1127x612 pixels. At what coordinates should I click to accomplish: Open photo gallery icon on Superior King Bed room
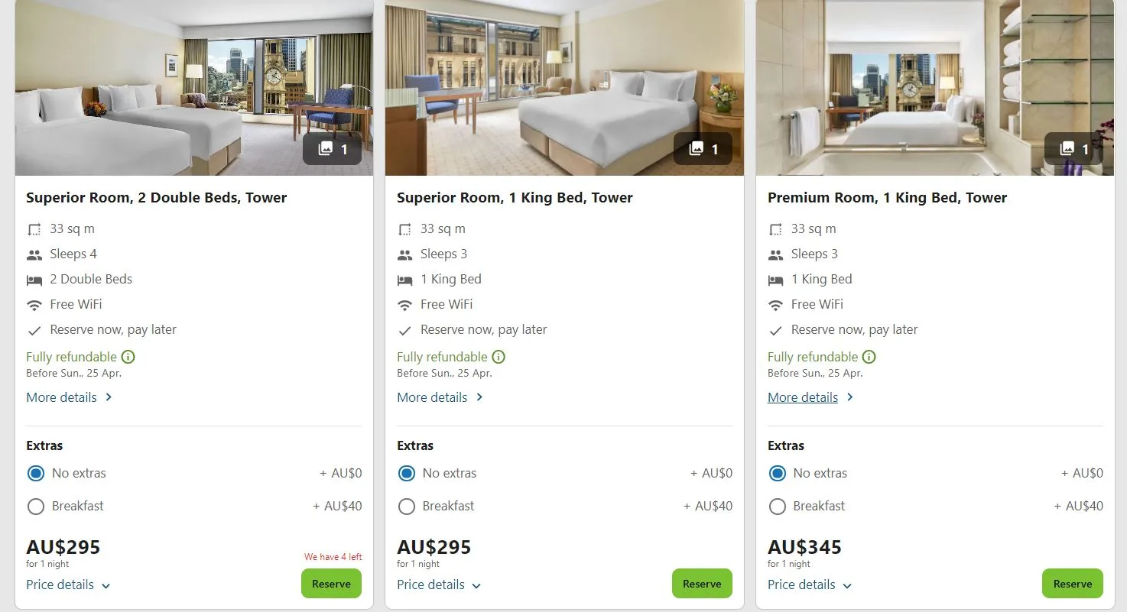click(x=703, y=149)
